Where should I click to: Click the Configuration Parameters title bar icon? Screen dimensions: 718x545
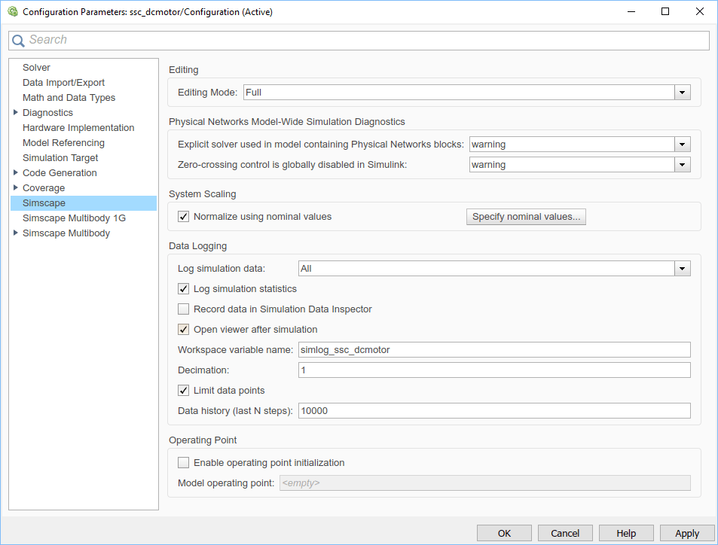click(12, 11)
